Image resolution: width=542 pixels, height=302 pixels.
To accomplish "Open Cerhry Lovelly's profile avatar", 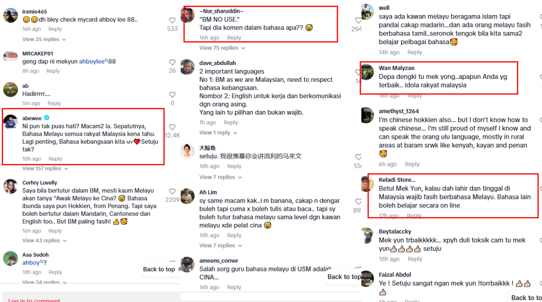I will pos(11,187).
